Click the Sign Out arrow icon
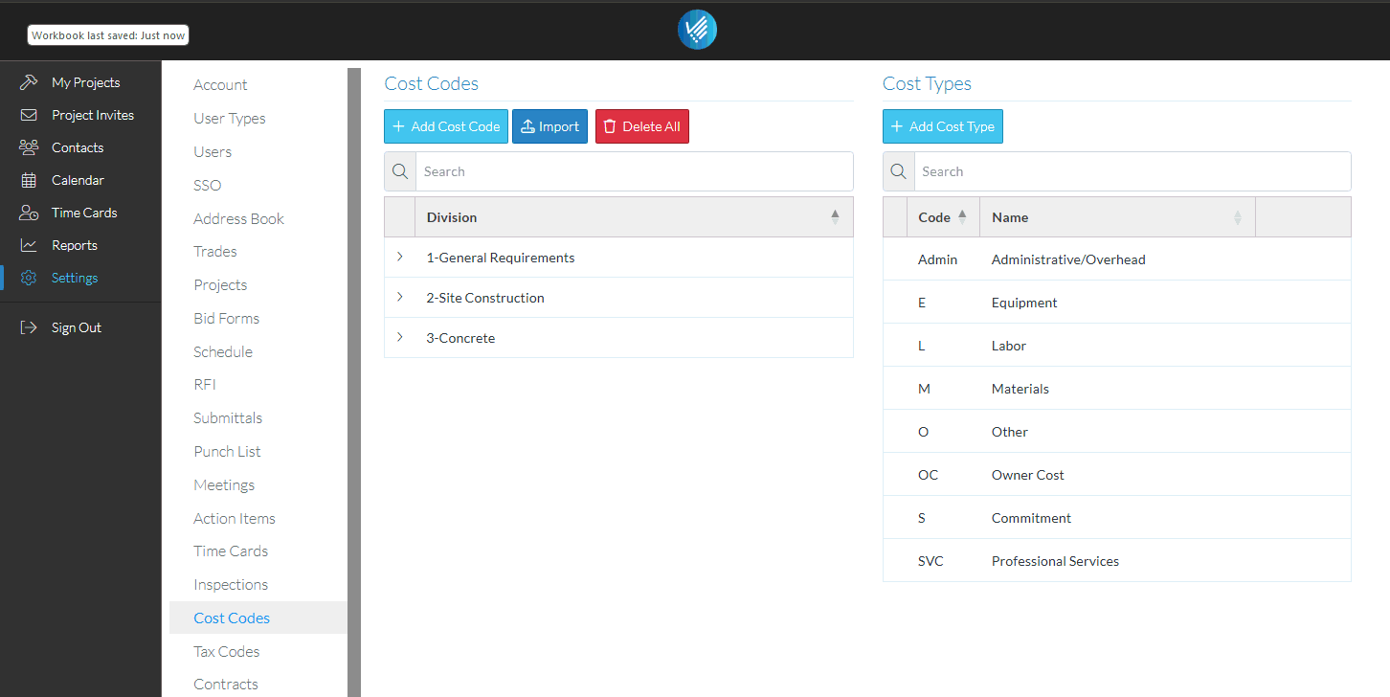This screenshot has width=1390, height=697. [x=29, y=327]
